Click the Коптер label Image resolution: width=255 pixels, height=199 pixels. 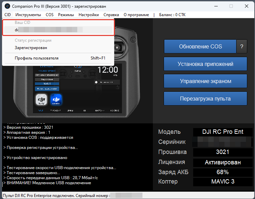(168, 182)
